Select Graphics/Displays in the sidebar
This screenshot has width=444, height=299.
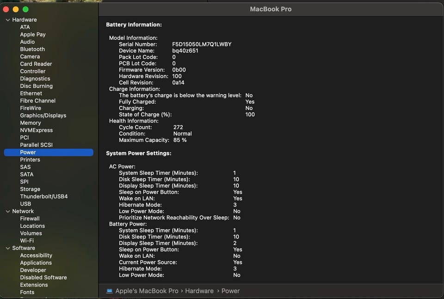(43, 116)
